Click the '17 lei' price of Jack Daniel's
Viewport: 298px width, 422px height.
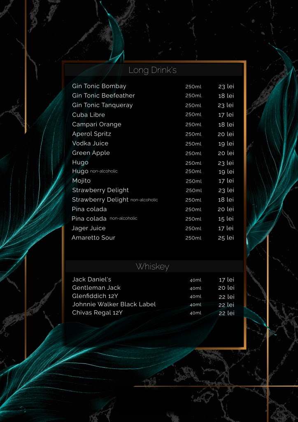(x=226, y=280)
